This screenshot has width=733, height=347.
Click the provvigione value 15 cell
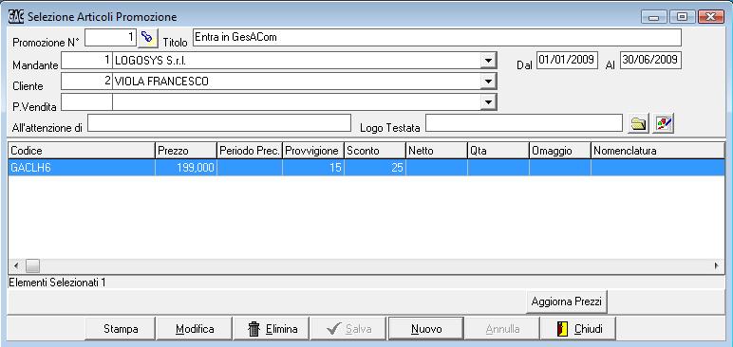coord(313,168)
